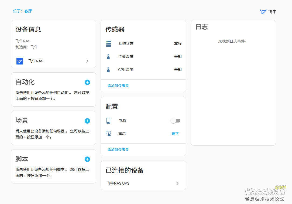Open 飞牛NAS UPS via chevron arrow

[x=177, y=183]
